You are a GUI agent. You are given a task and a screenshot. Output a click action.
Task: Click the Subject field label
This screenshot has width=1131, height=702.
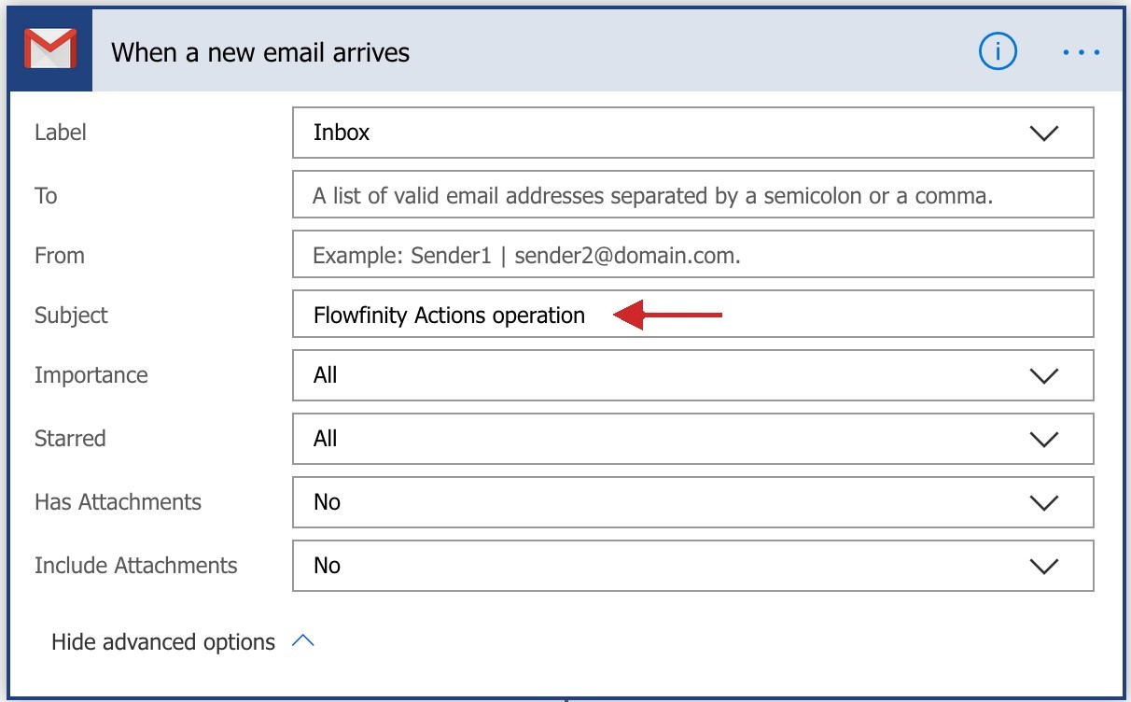71,316
